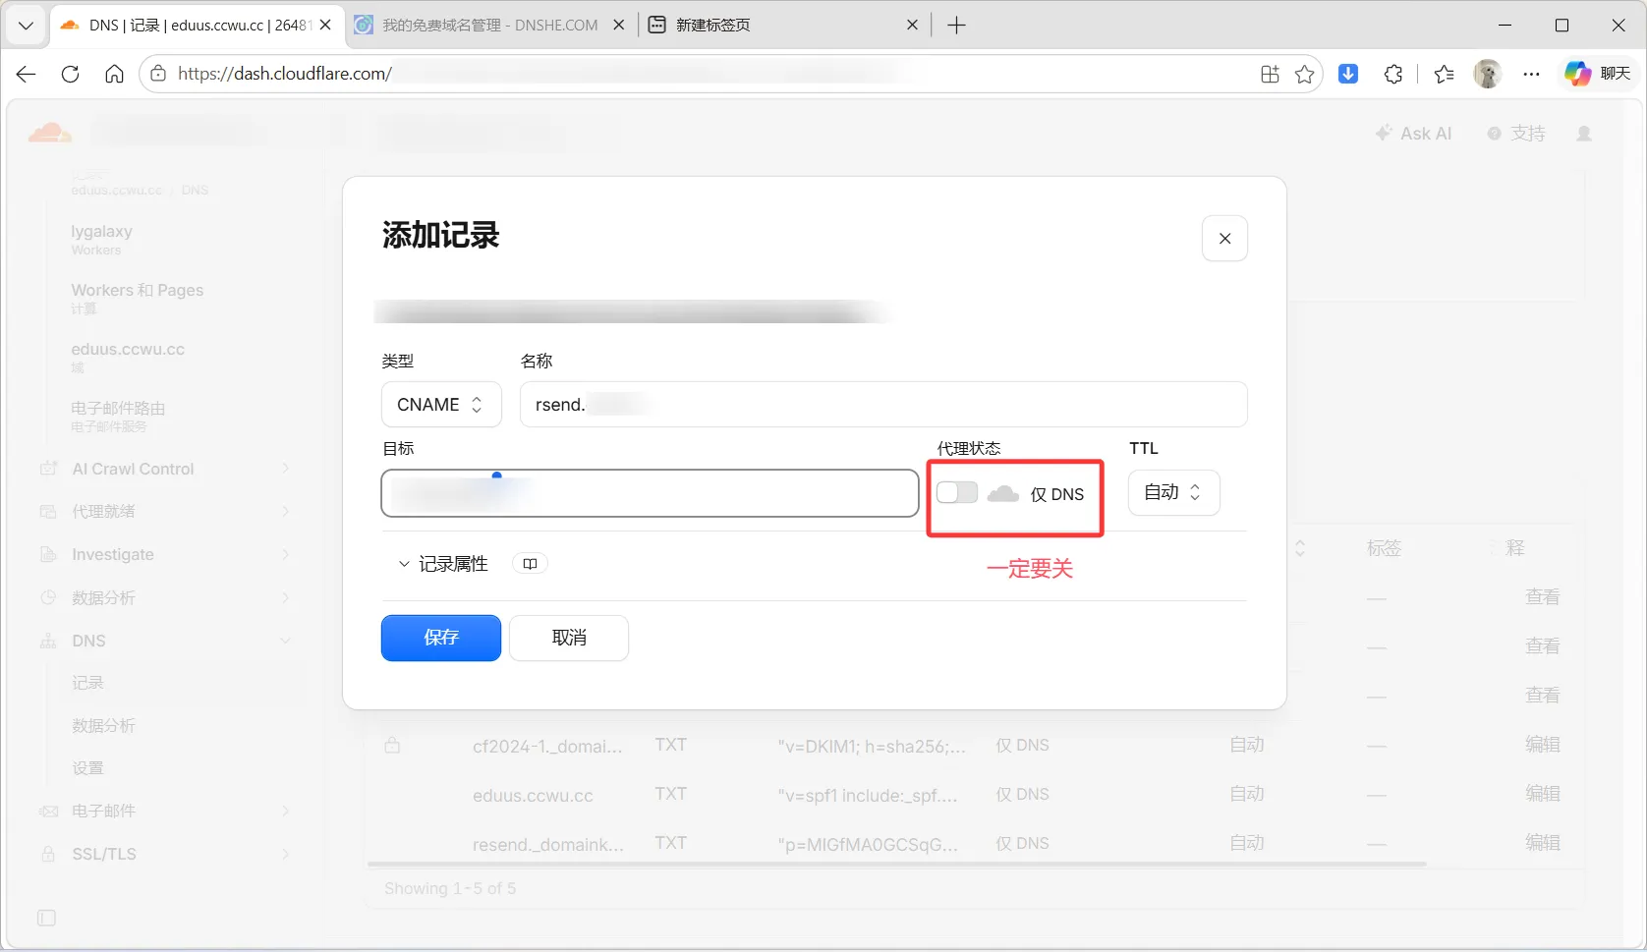Viewport: 1647px width, 952px height.
Task: Open the Cloudflare account user icon
Action: (x=1584, y=134)
